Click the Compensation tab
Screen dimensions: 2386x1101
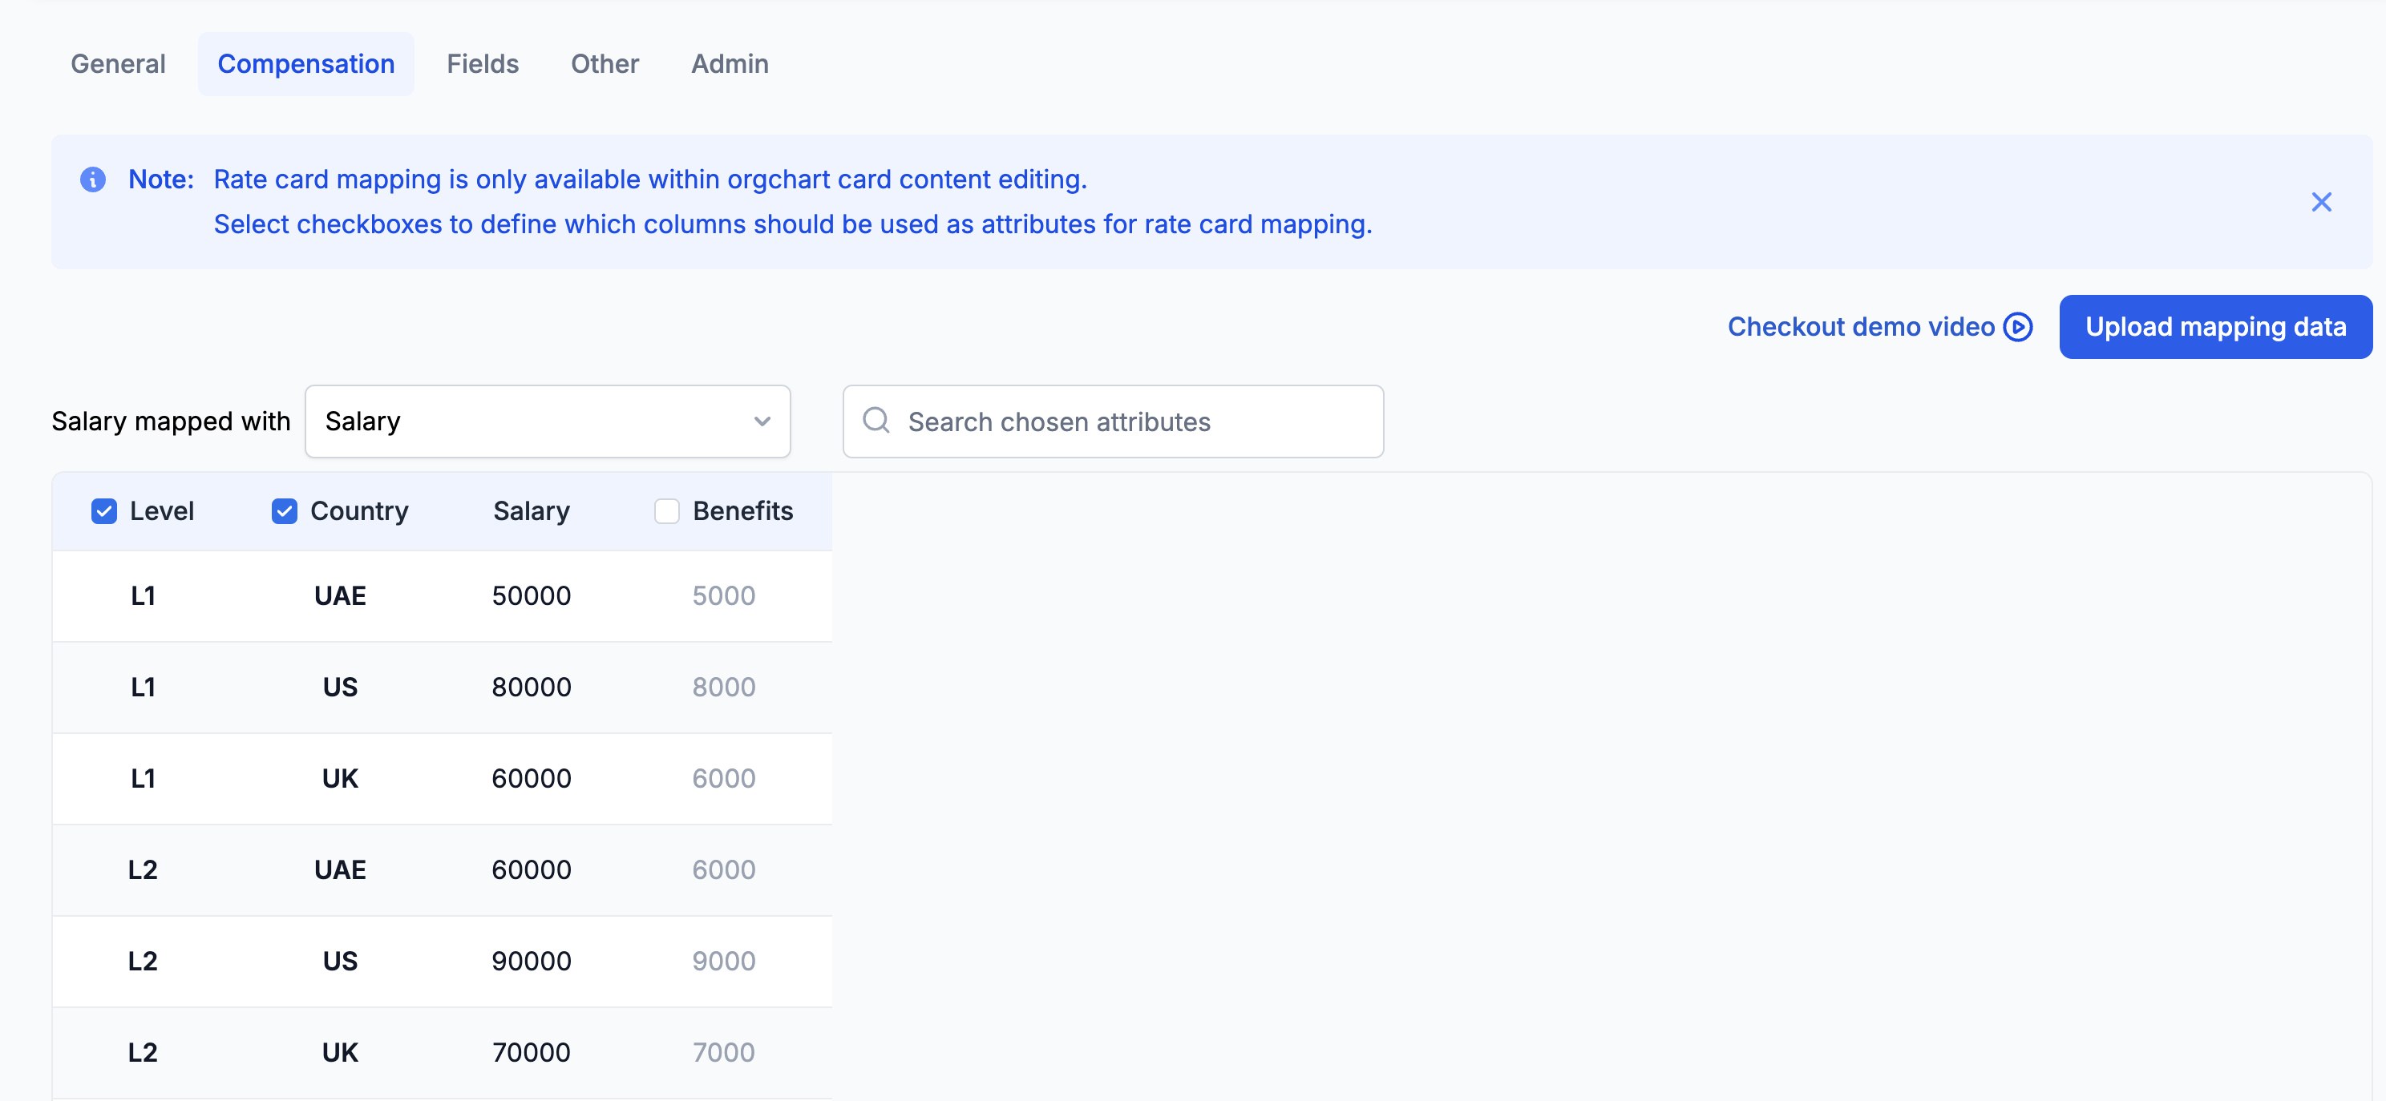tap(305, 64)
